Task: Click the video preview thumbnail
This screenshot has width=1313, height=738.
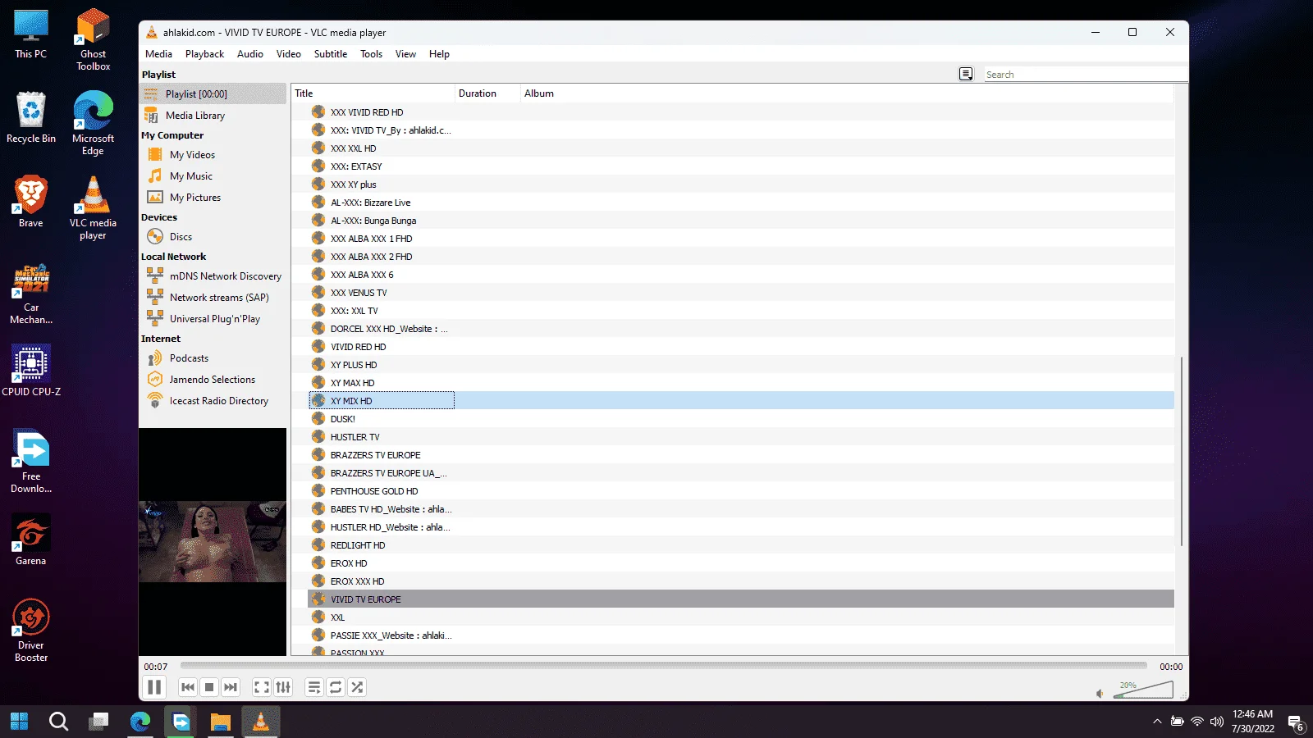Action: click(213, 541)
